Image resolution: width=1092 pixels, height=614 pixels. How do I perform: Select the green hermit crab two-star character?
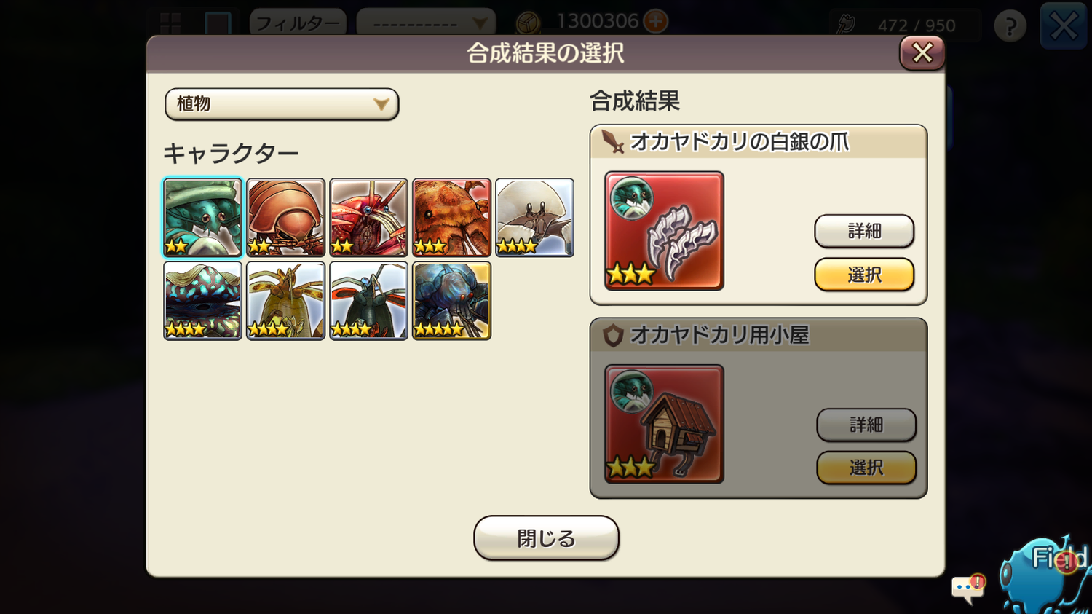click(202, 217)
